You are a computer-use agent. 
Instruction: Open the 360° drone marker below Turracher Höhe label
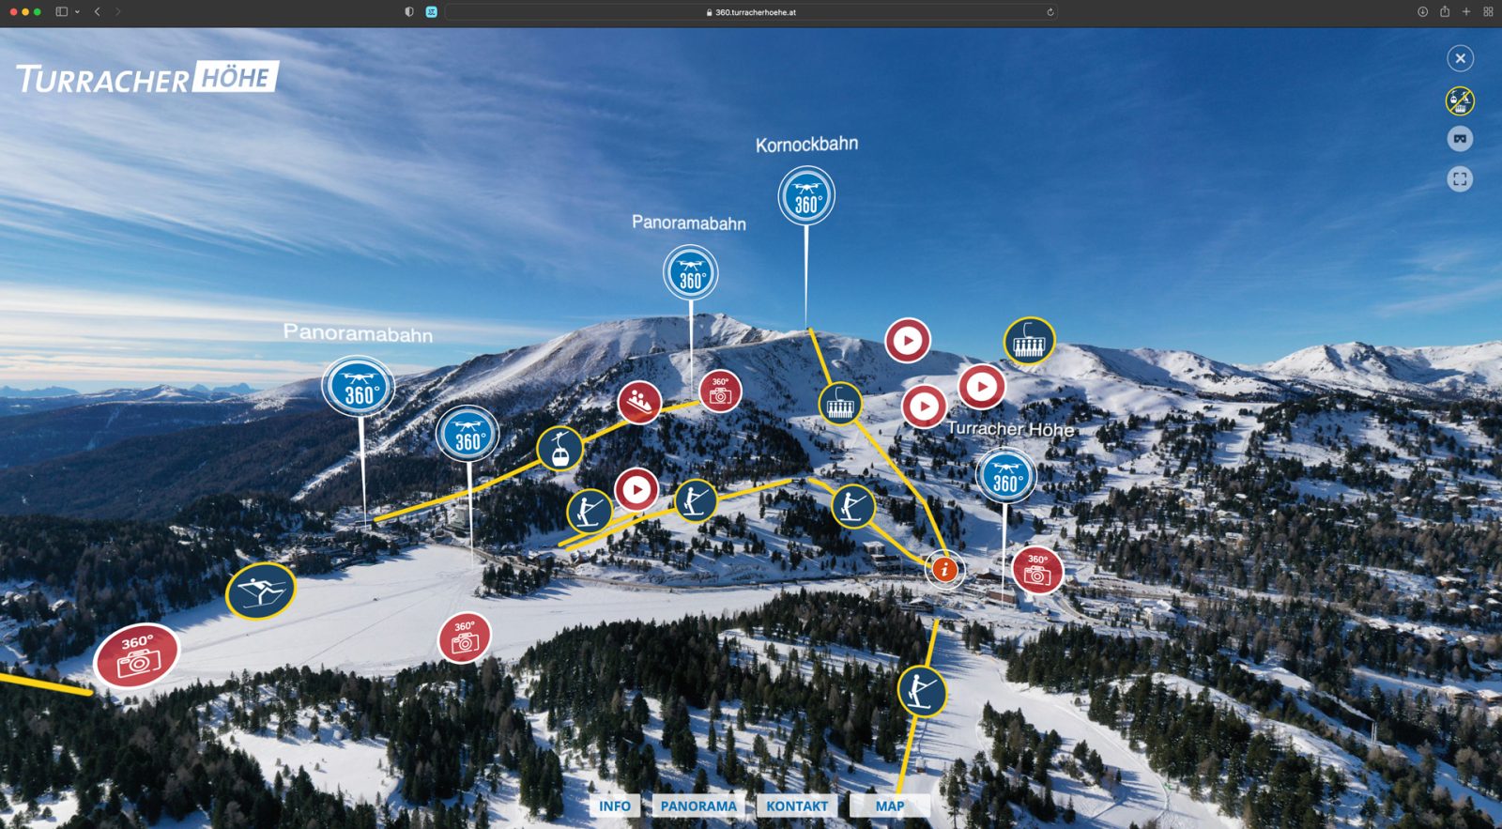click(x=1006, y=476)
